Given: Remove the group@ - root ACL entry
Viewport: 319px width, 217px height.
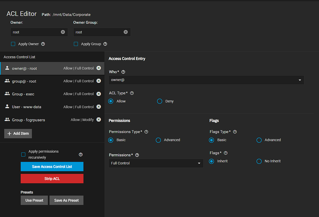Looking at the screenshot, I should [99, 81].
